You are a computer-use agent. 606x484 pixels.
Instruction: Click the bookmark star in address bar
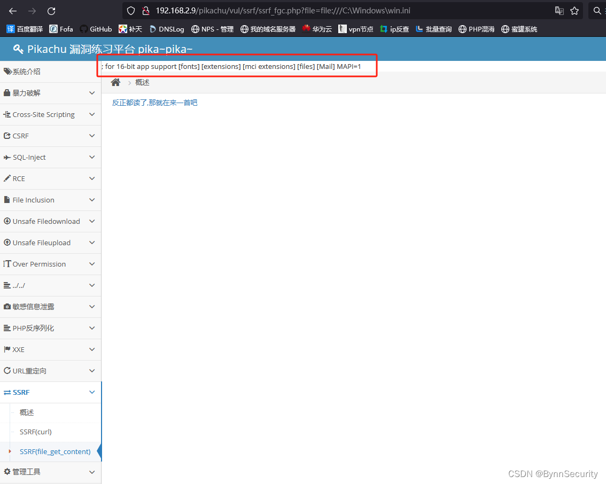(574, 10)
